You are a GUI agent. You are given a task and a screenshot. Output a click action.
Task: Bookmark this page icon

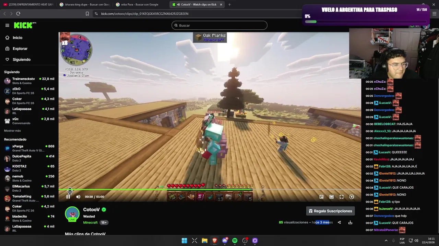pos(87,14)
